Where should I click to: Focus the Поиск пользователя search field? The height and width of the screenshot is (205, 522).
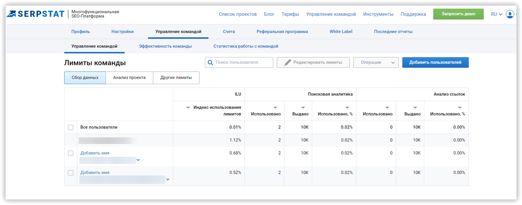(x=239, y=62)
